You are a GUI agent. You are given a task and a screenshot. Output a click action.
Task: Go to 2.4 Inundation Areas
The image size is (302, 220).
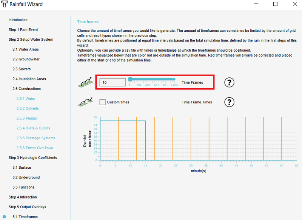coord(29,79)
